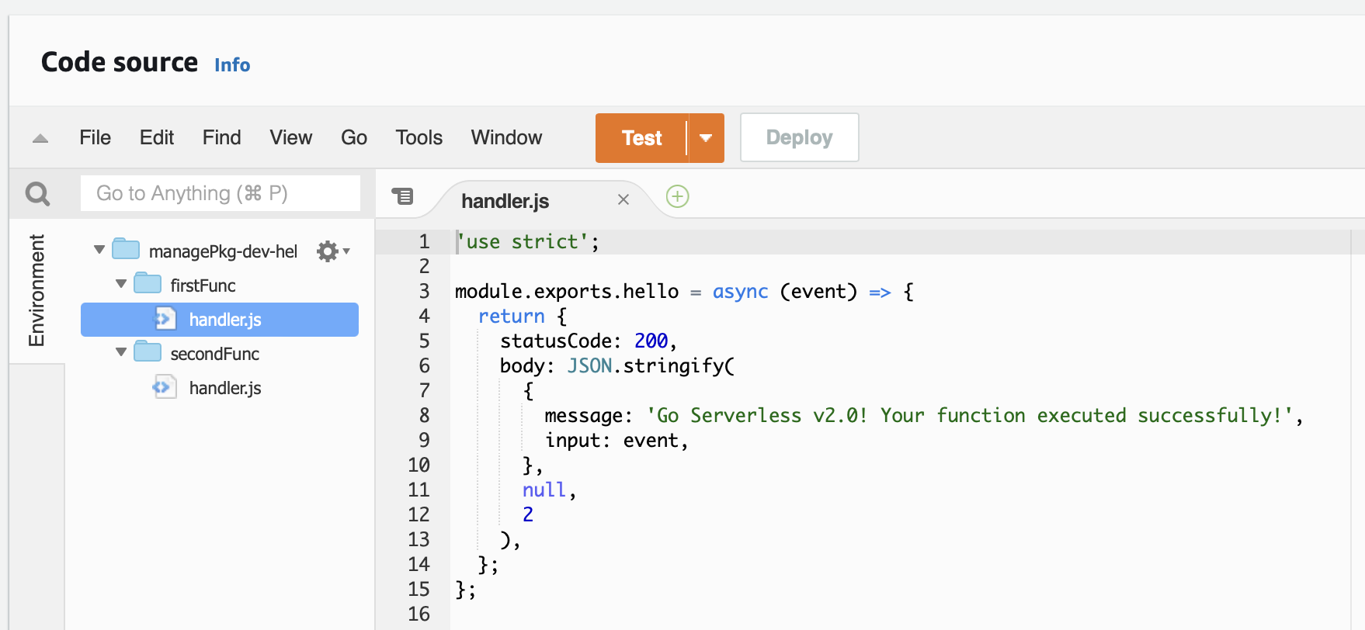
Task: Click the tab list icon beside handler.js tab
Action: click(402, 196)
